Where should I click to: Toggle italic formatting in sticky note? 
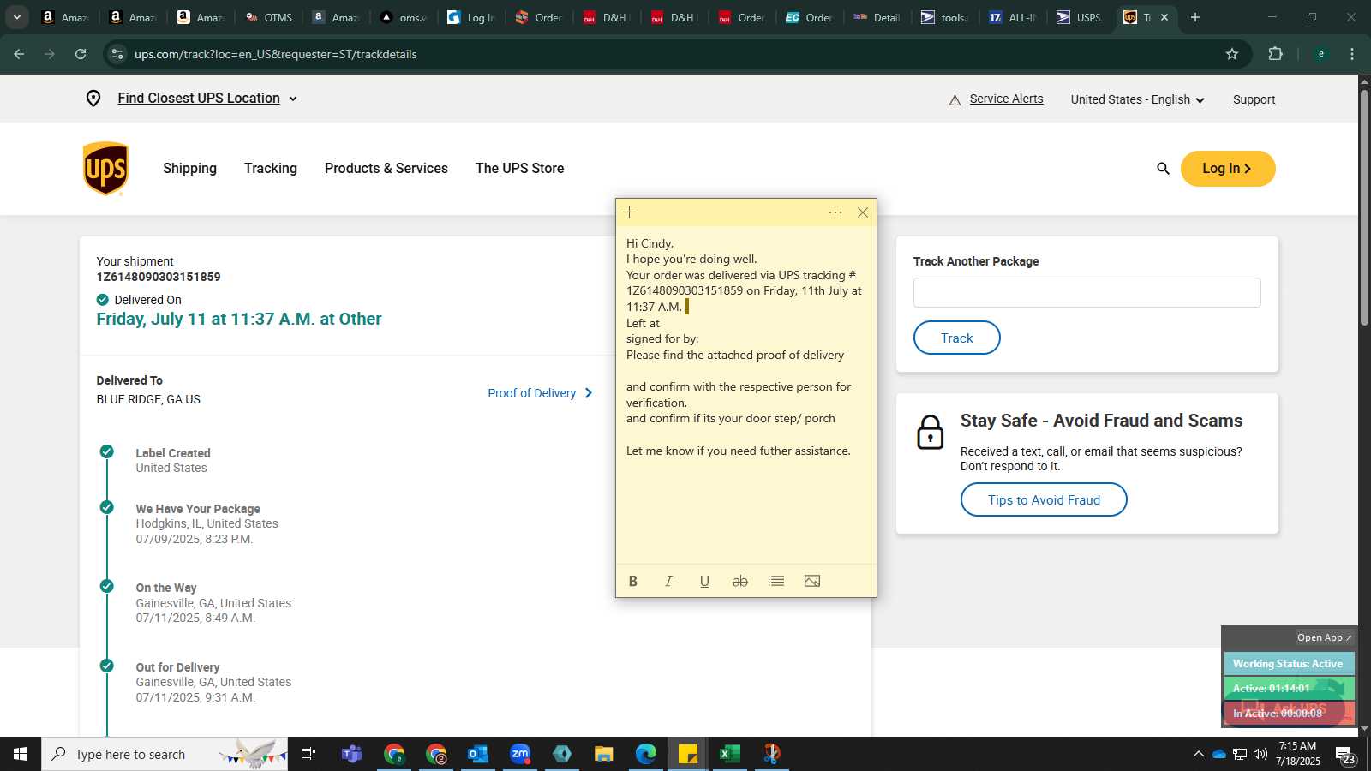(668, 581)
